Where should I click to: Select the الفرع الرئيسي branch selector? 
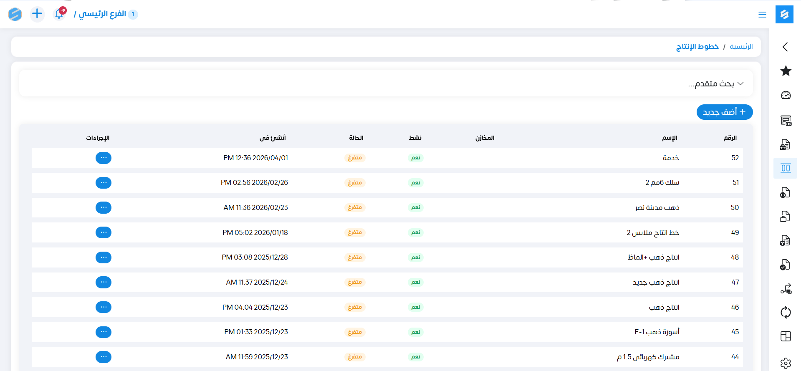(x=102, y=14)
